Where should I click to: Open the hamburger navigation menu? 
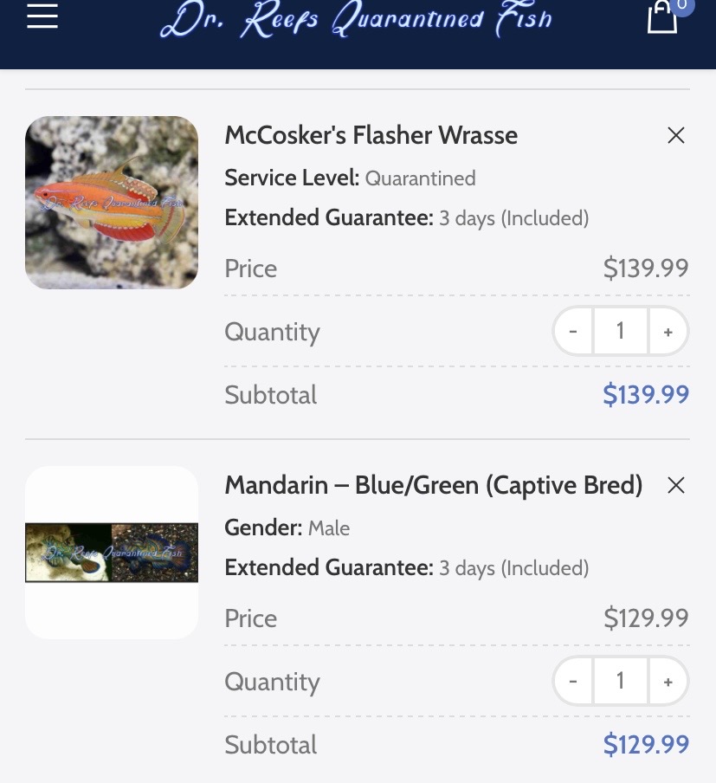[x=42, y=16]
